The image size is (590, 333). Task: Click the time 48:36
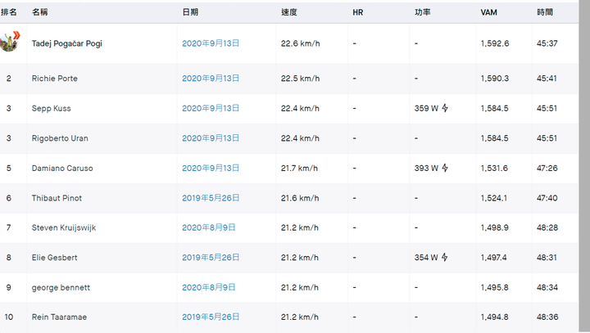pyautogui.click(x=547, y=317)
